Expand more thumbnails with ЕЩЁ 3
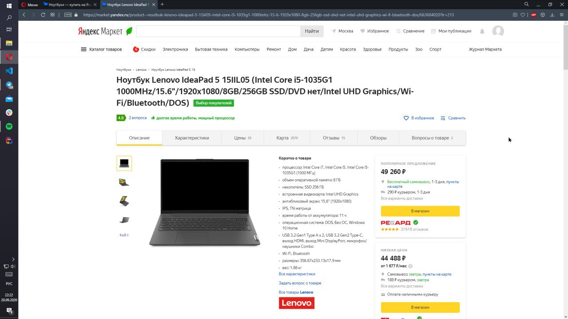568x319 pixels. pyautogui.click(x=124, y=235)
